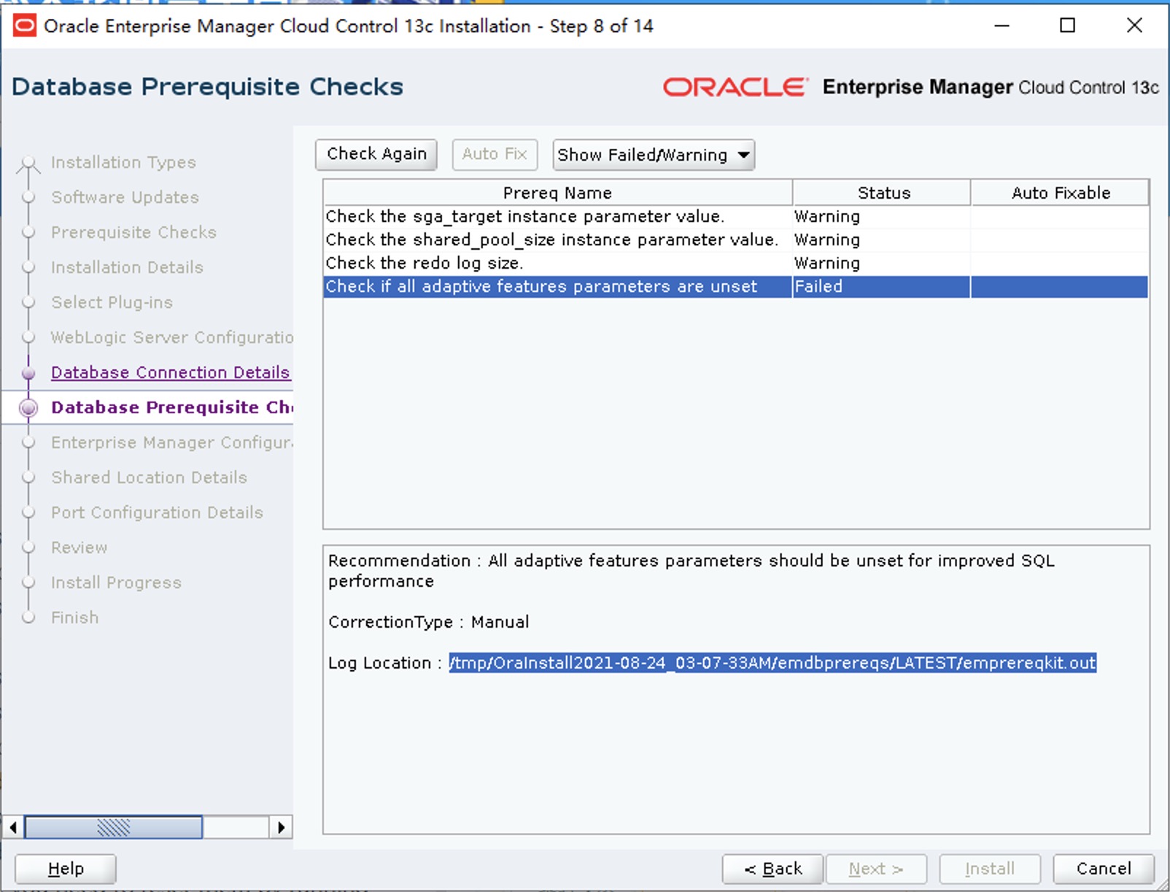This screenshot has height=892, width=1170.
Task: Expand the results filter via its arrow
Action: [743, 155]
